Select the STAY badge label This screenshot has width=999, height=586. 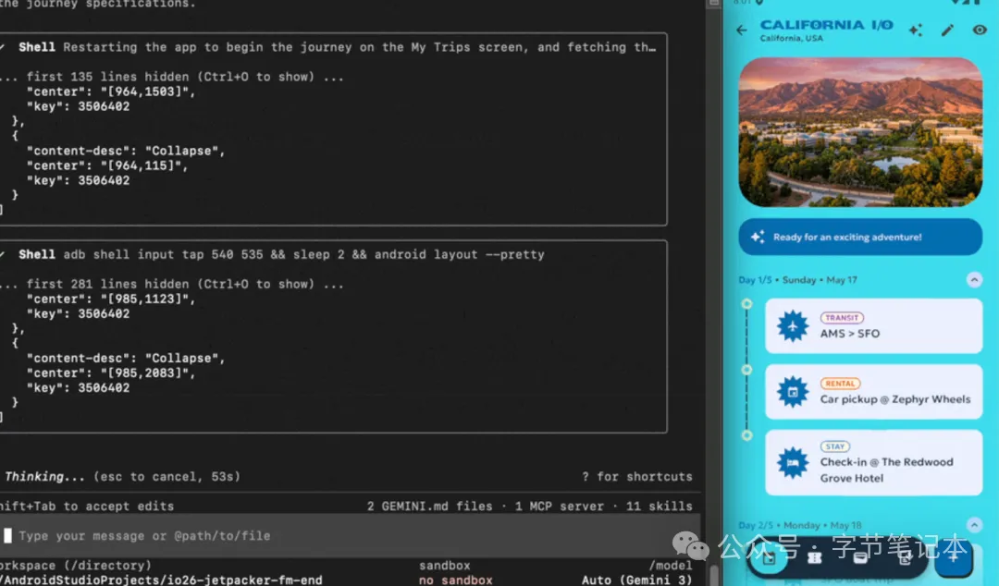(x=834, y=446)
